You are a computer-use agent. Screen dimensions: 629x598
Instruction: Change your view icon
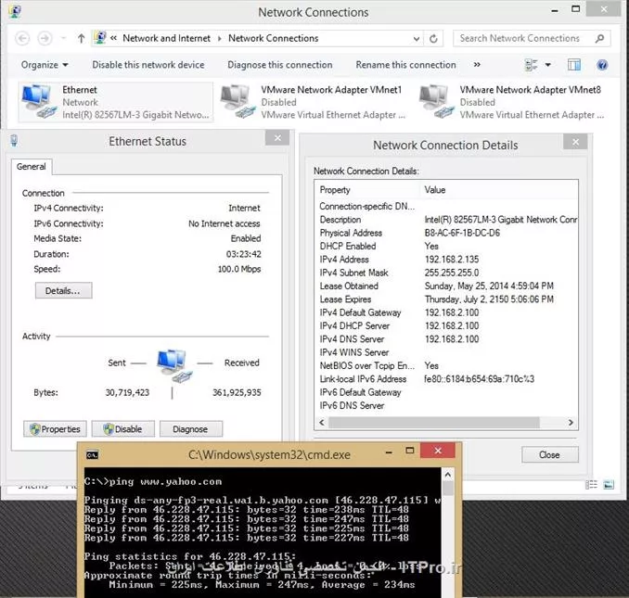(531, 65)
